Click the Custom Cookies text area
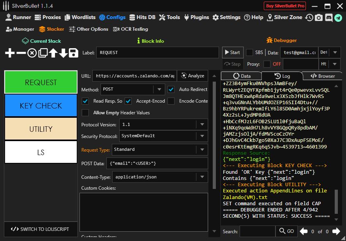The height and width of the screenshot is (241, 346). [144, 212]
